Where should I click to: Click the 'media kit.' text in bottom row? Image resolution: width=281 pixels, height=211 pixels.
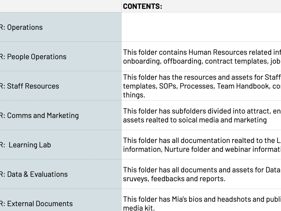pyautogui.click(x=139, y=208)
